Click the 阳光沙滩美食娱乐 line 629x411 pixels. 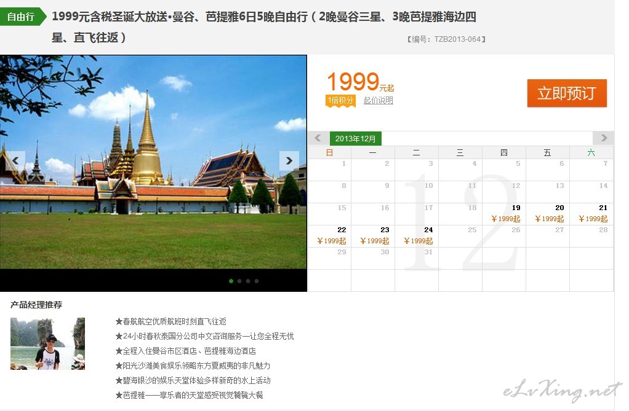193,366
